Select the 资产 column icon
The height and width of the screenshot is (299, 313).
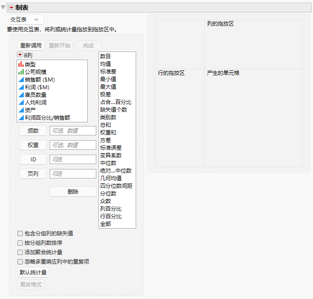click(21, 110)
